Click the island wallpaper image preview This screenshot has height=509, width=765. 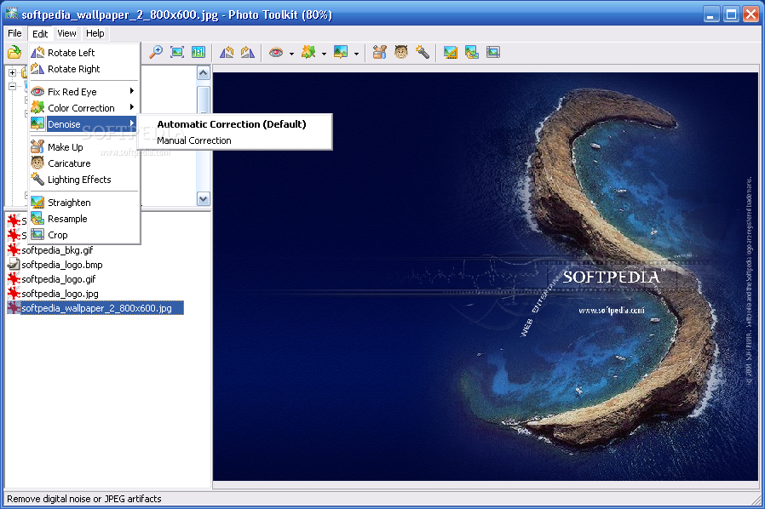pos(486,277)
